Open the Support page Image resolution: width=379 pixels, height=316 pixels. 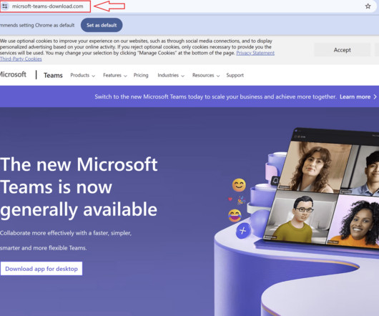[235, 75]
